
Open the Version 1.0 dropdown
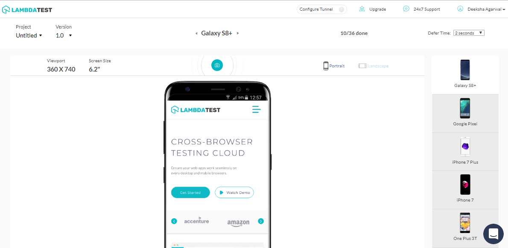63,35
